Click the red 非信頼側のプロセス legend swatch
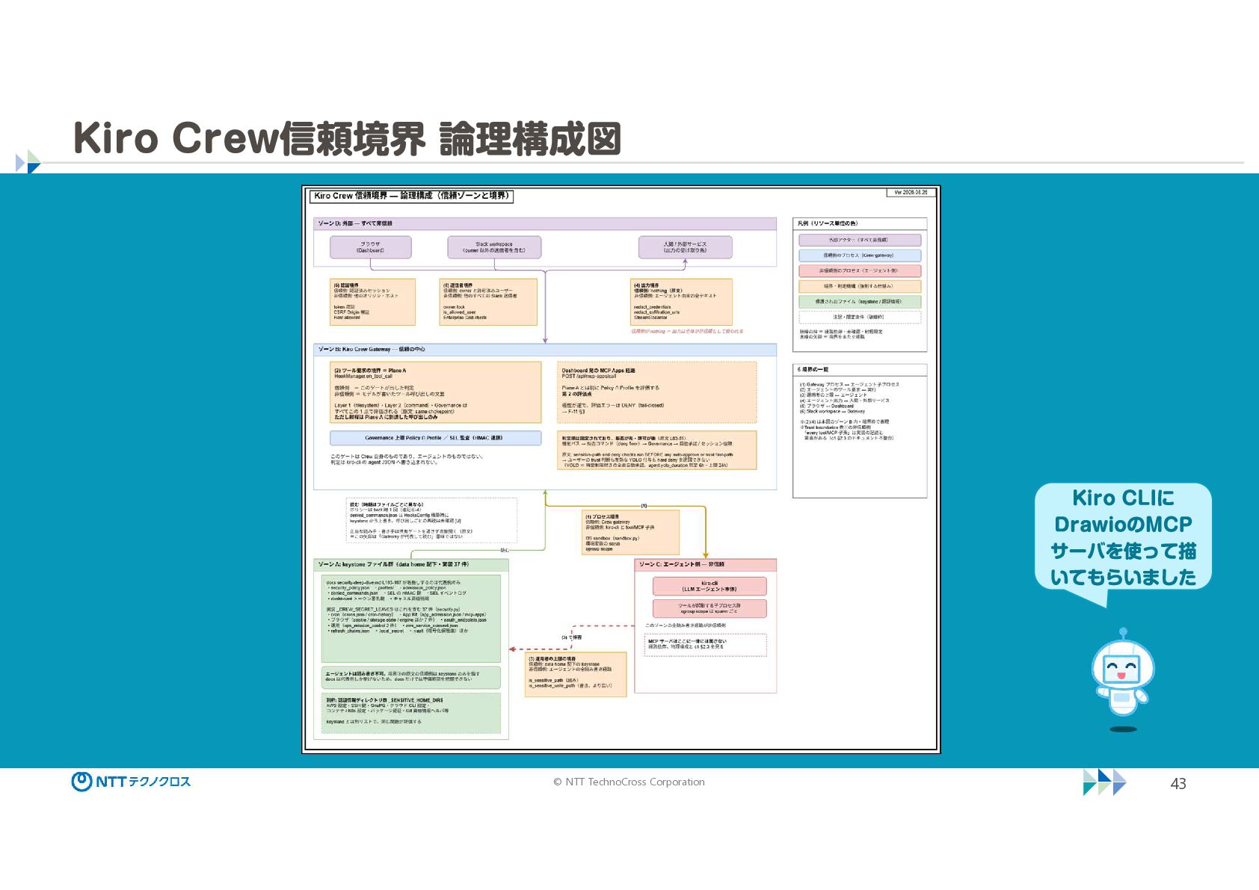The width and height of the screenshot is (1259, 890). [860, 271]
